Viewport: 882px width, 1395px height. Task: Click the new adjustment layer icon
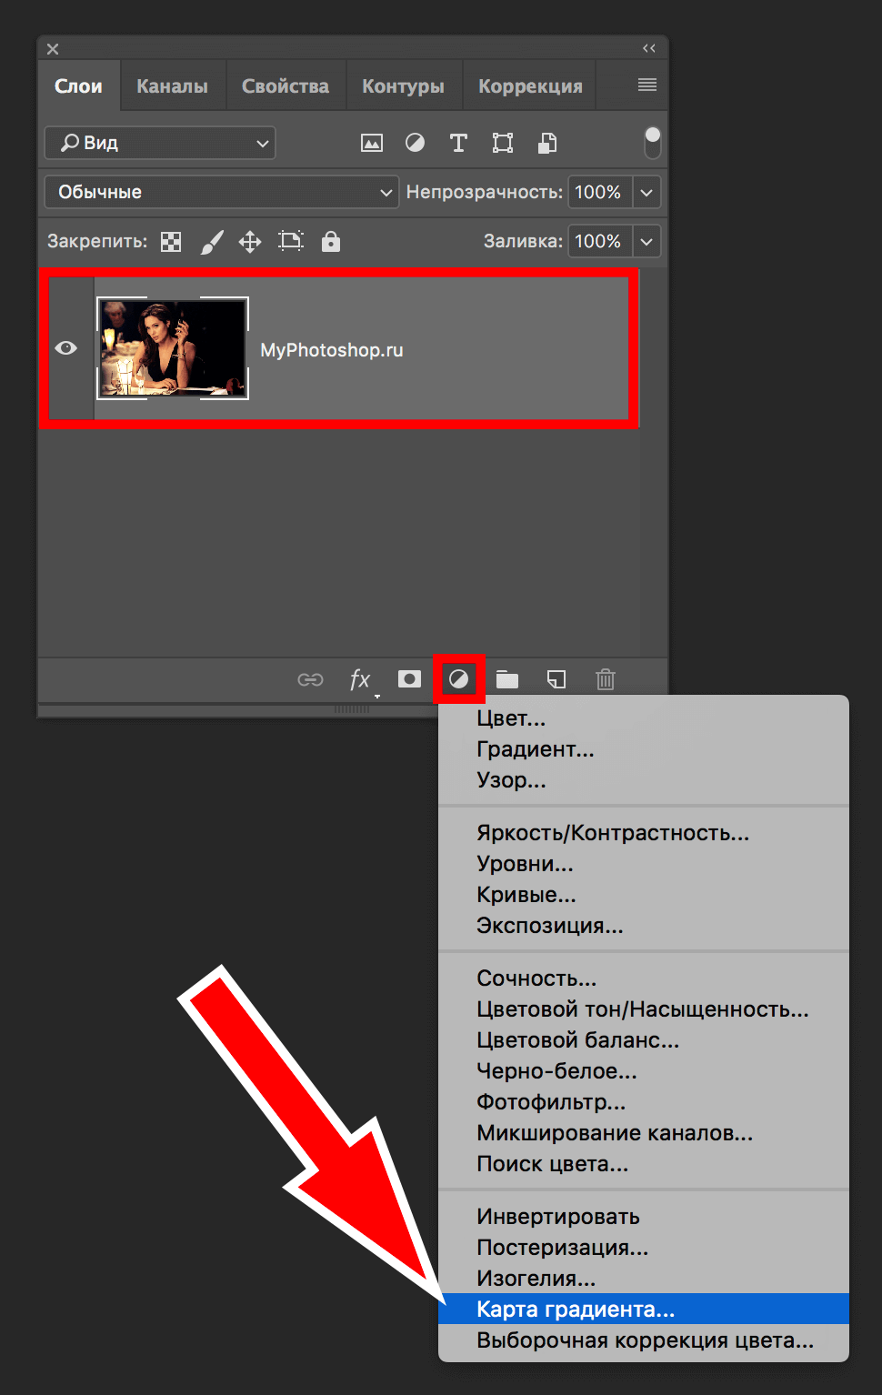coord(458,678)
